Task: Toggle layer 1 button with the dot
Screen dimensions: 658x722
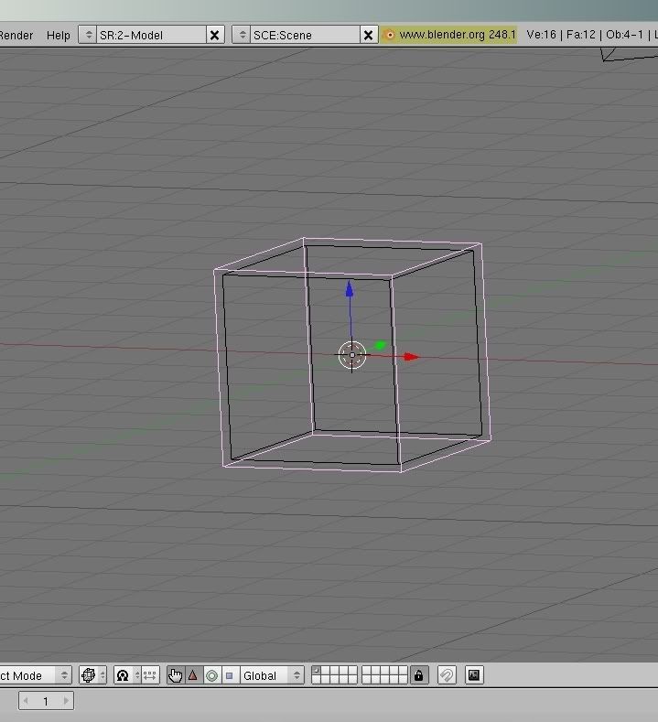Action: tap(317, 671)
